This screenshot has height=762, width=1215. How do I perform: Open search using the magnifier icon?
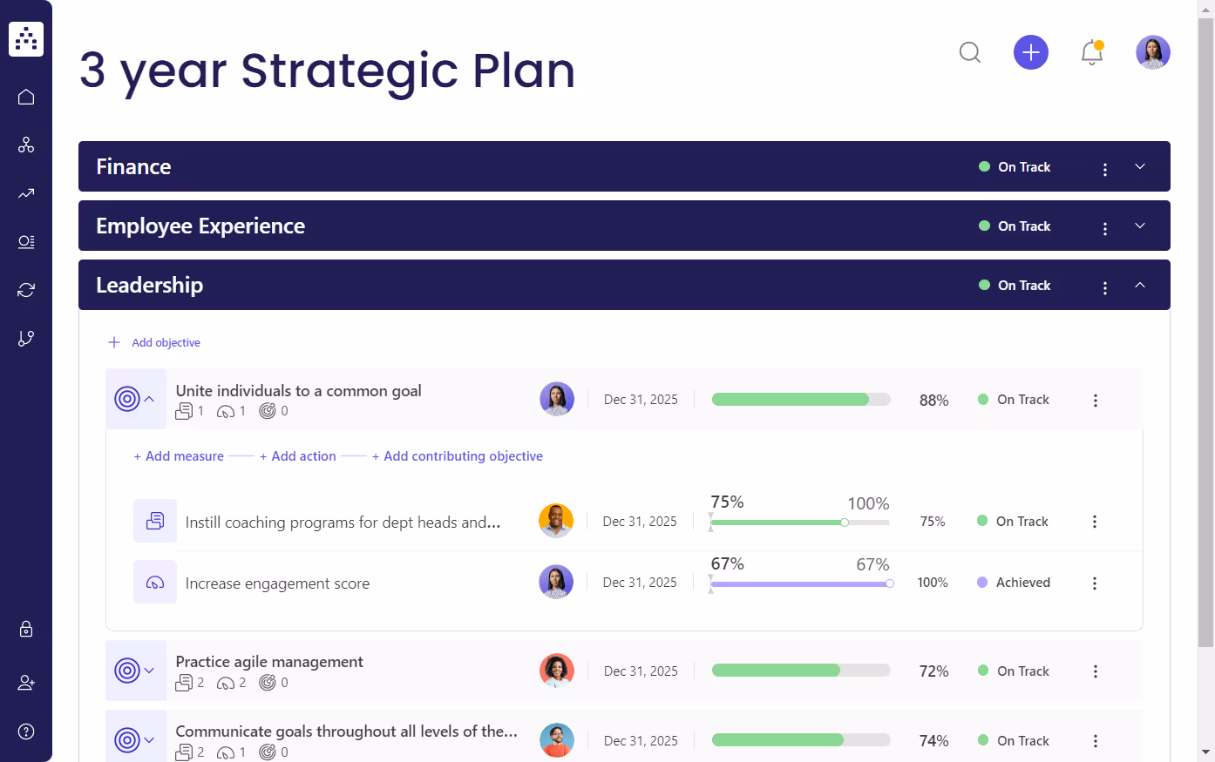click(970, 52)
